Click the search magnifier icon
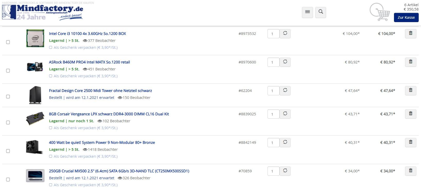 [x=321, y=12]
